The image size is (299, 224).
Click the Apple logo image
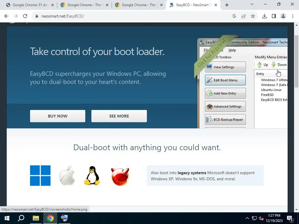click(x=67, y=175)
